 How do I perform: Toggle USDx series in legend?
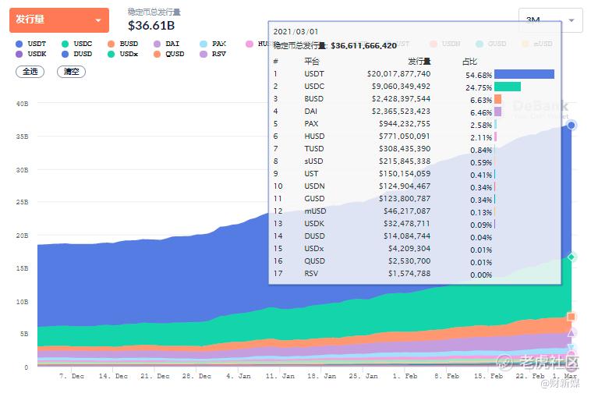tap(123, 54)
